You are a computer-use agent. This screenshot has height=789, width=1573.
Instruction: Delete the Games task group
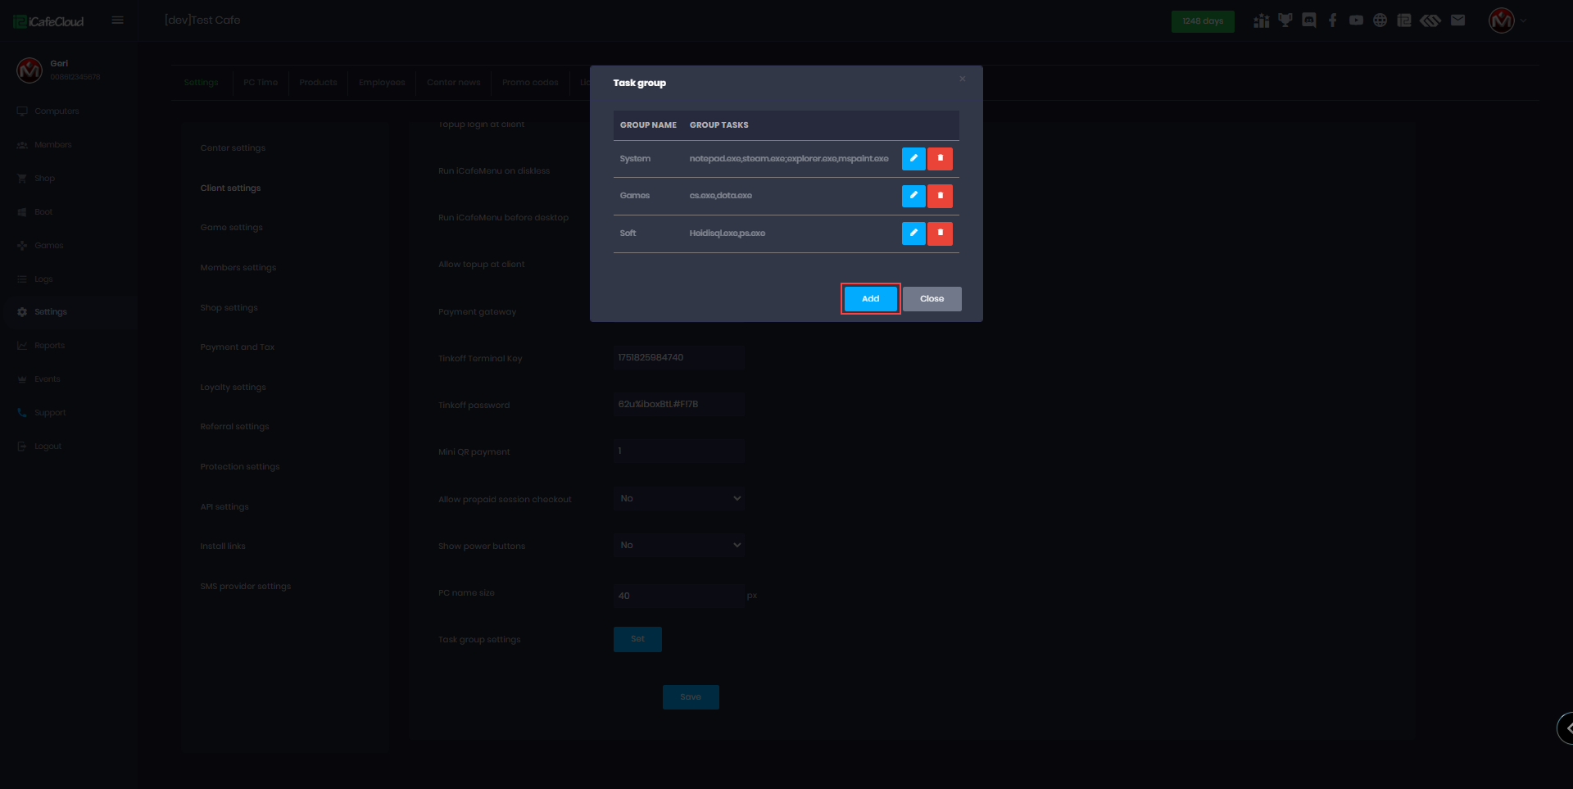point(940,196)
